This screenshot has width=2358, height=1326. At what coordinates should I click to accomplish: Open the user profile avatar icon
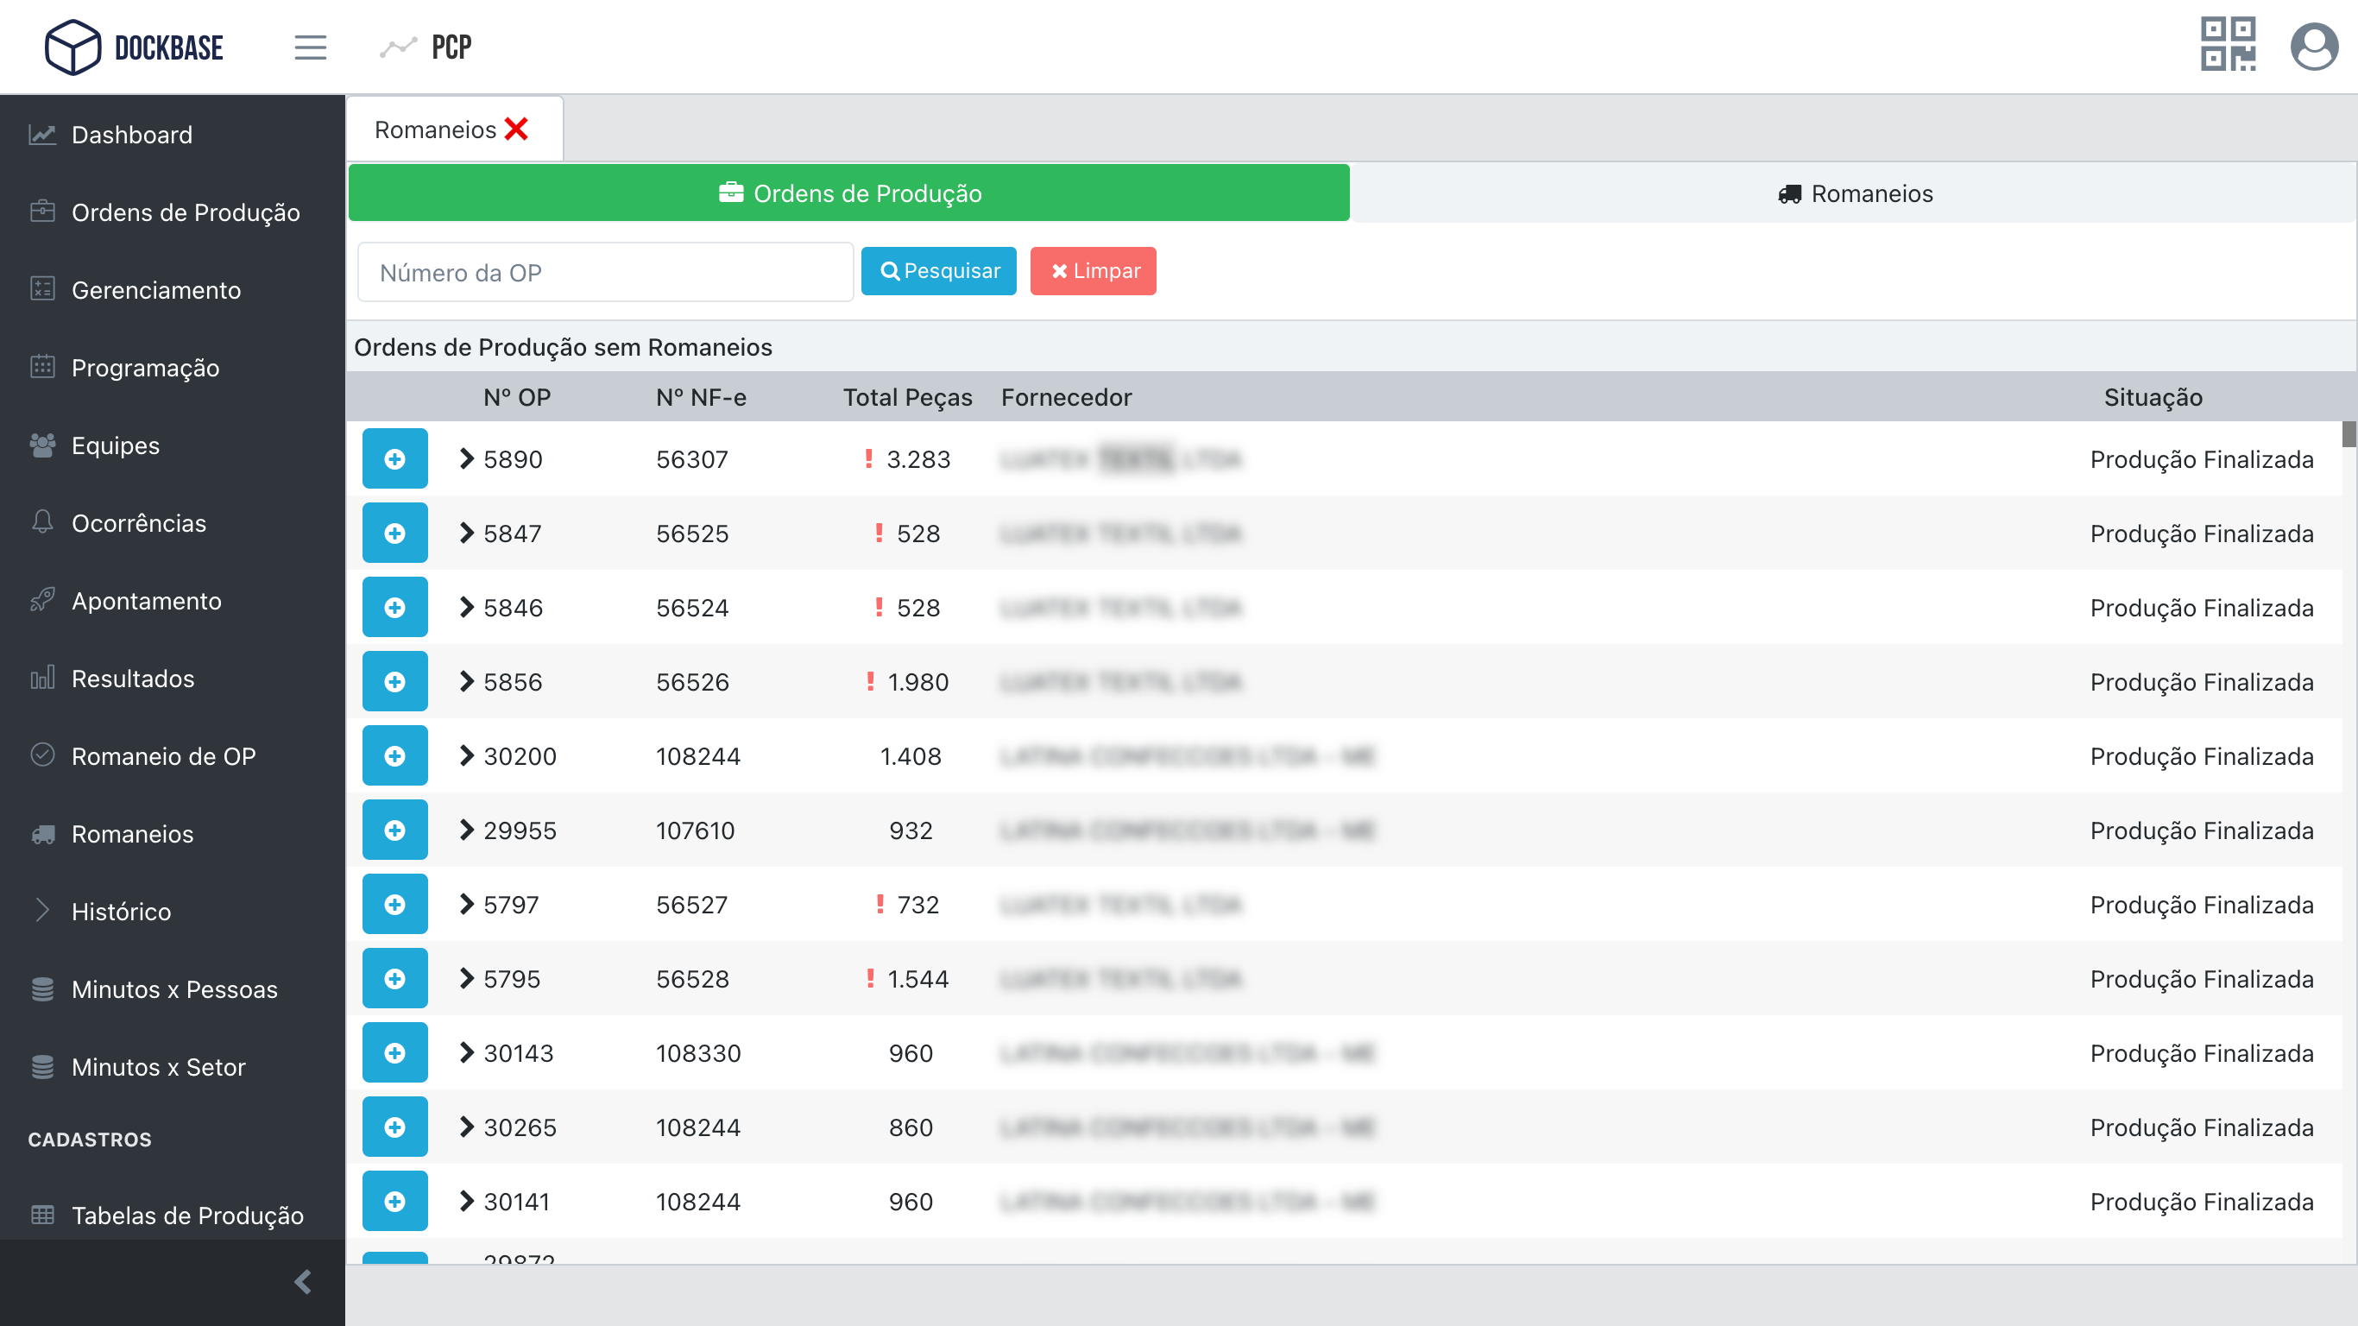click(2313, 45)
